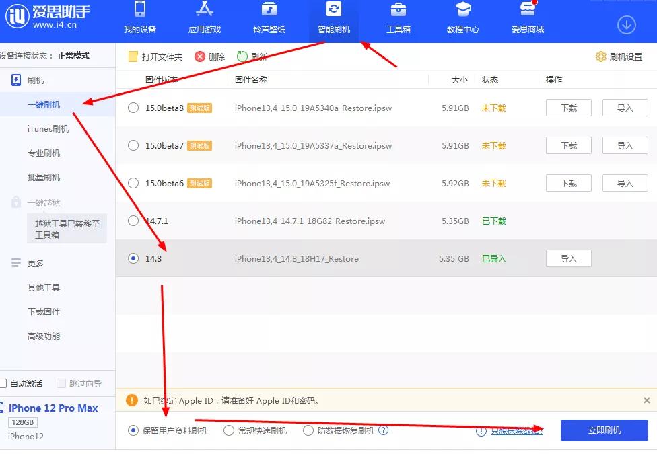Click the download arrow in top bar

click(x=626, y=24)
